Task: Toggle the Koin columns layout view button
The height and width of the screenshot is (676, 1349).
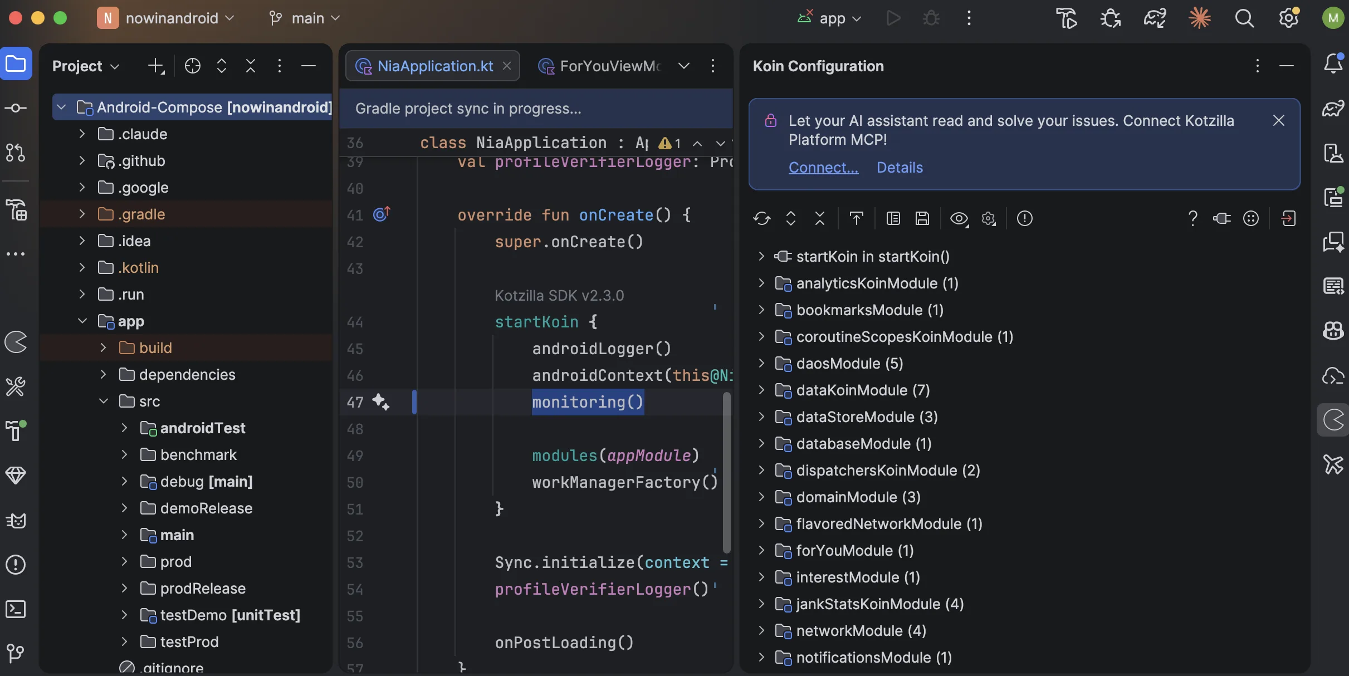Action: click(893, 218)
